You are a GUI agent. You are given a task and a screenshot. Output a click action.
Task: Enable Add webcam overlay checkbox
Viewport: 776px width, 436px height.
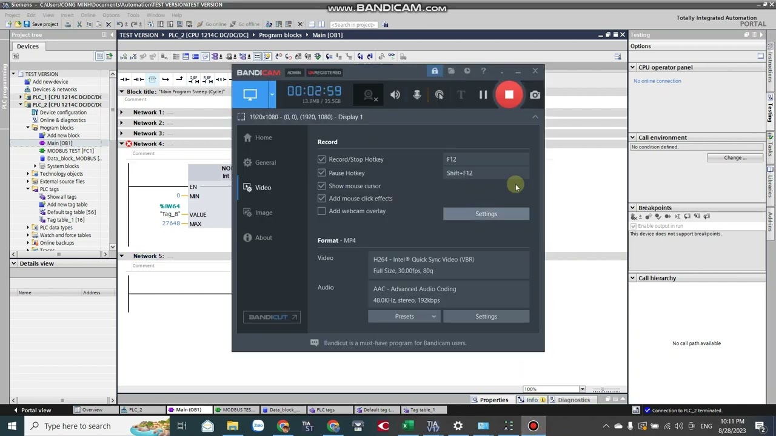(x=321, y=211)
